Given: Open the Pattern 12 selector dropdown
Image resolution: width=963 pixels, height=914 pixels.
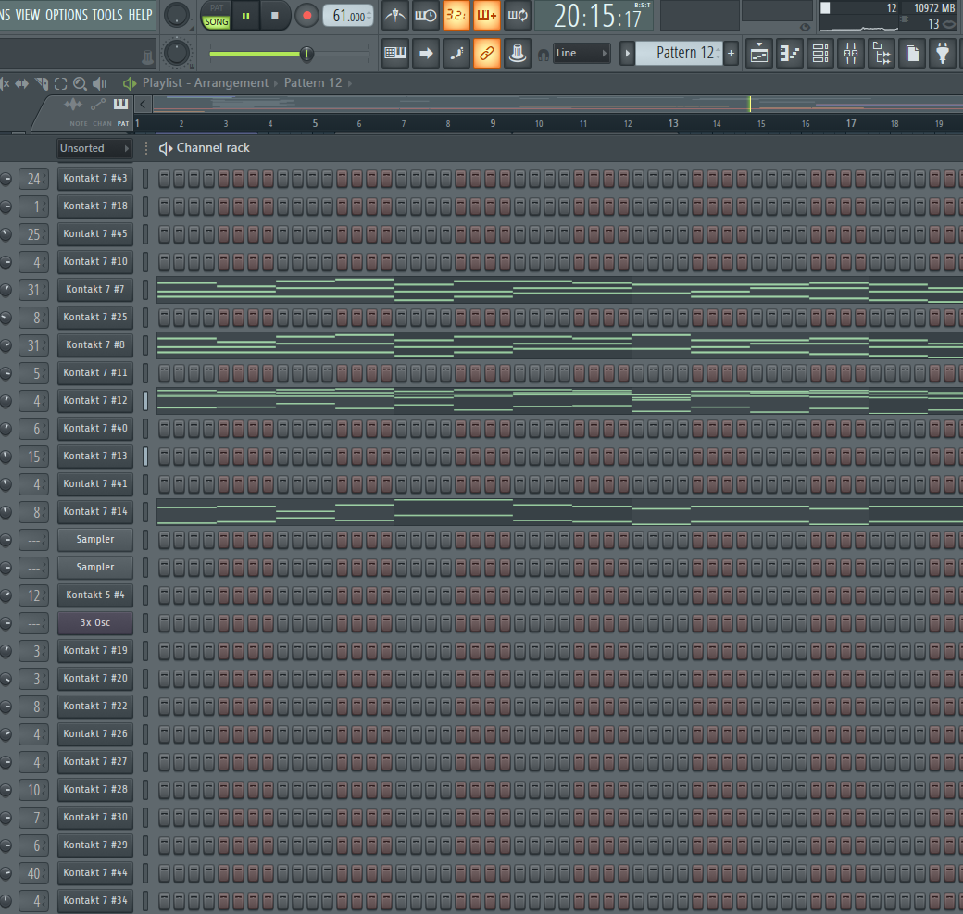Looking at the screenshot, I should point(684,54).
